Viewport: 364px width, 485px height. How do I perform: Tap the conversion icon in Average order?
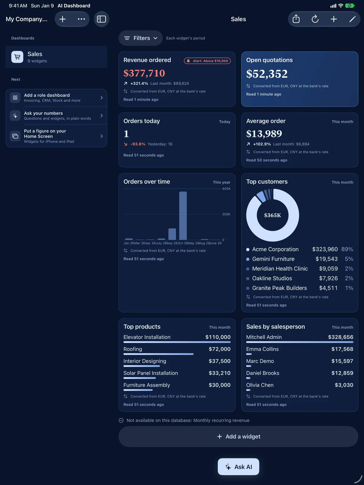pyautogui.click(x=248, y=152)
